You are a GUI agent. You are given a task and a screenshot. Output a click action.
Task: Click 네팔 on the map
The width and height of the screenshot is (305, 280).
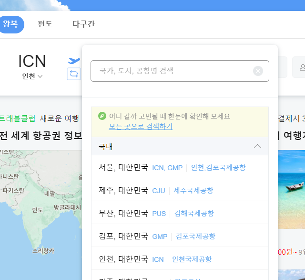(x=50, y=194)
